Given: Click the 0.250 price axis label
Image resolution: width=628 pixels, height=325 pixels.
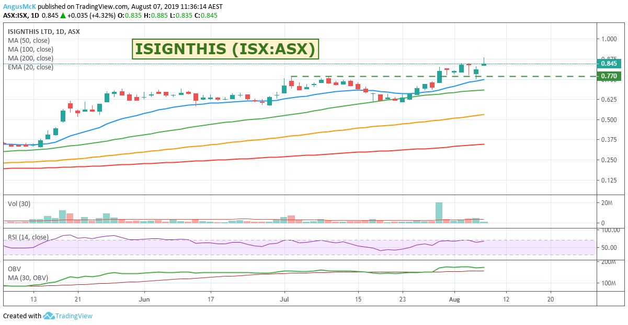Looking at the screenshot, I should tap(609, 160).
